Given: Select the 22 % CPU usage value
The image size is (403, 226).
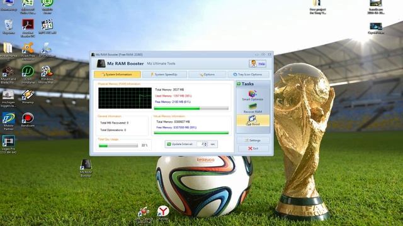Looking at the screenshot, I should coord(144,145).
